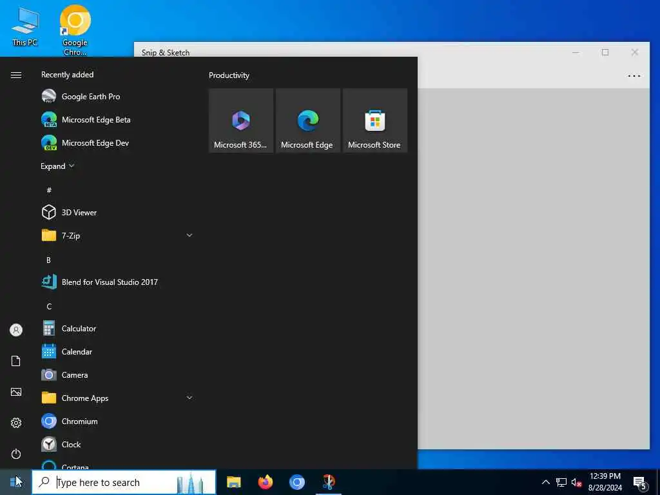Launch Microsoft Edge Dev
The image size is (660, 495).
coord(118,142)
